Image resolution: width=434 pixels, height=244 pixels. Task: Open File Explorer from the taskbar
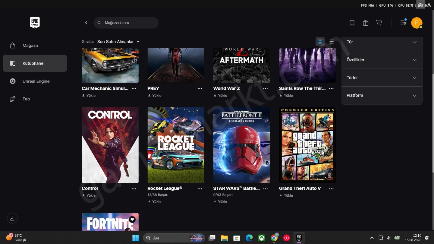pos(224,238)
